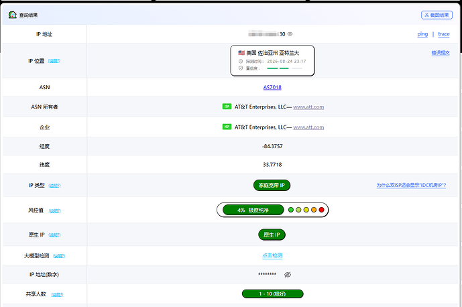This screenshot has height=307, width=462.
Task: Click the US flag icon in IP location
Action: tap(241, 53)
